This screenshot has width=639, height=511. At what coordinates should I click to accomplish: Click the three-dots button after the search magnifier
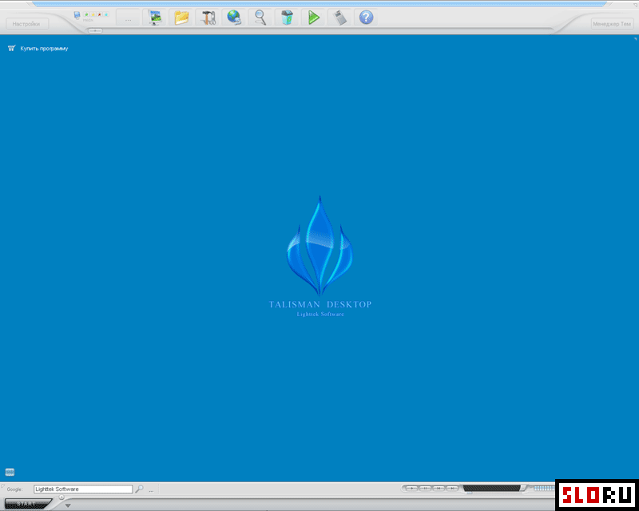tap(151, 490)
